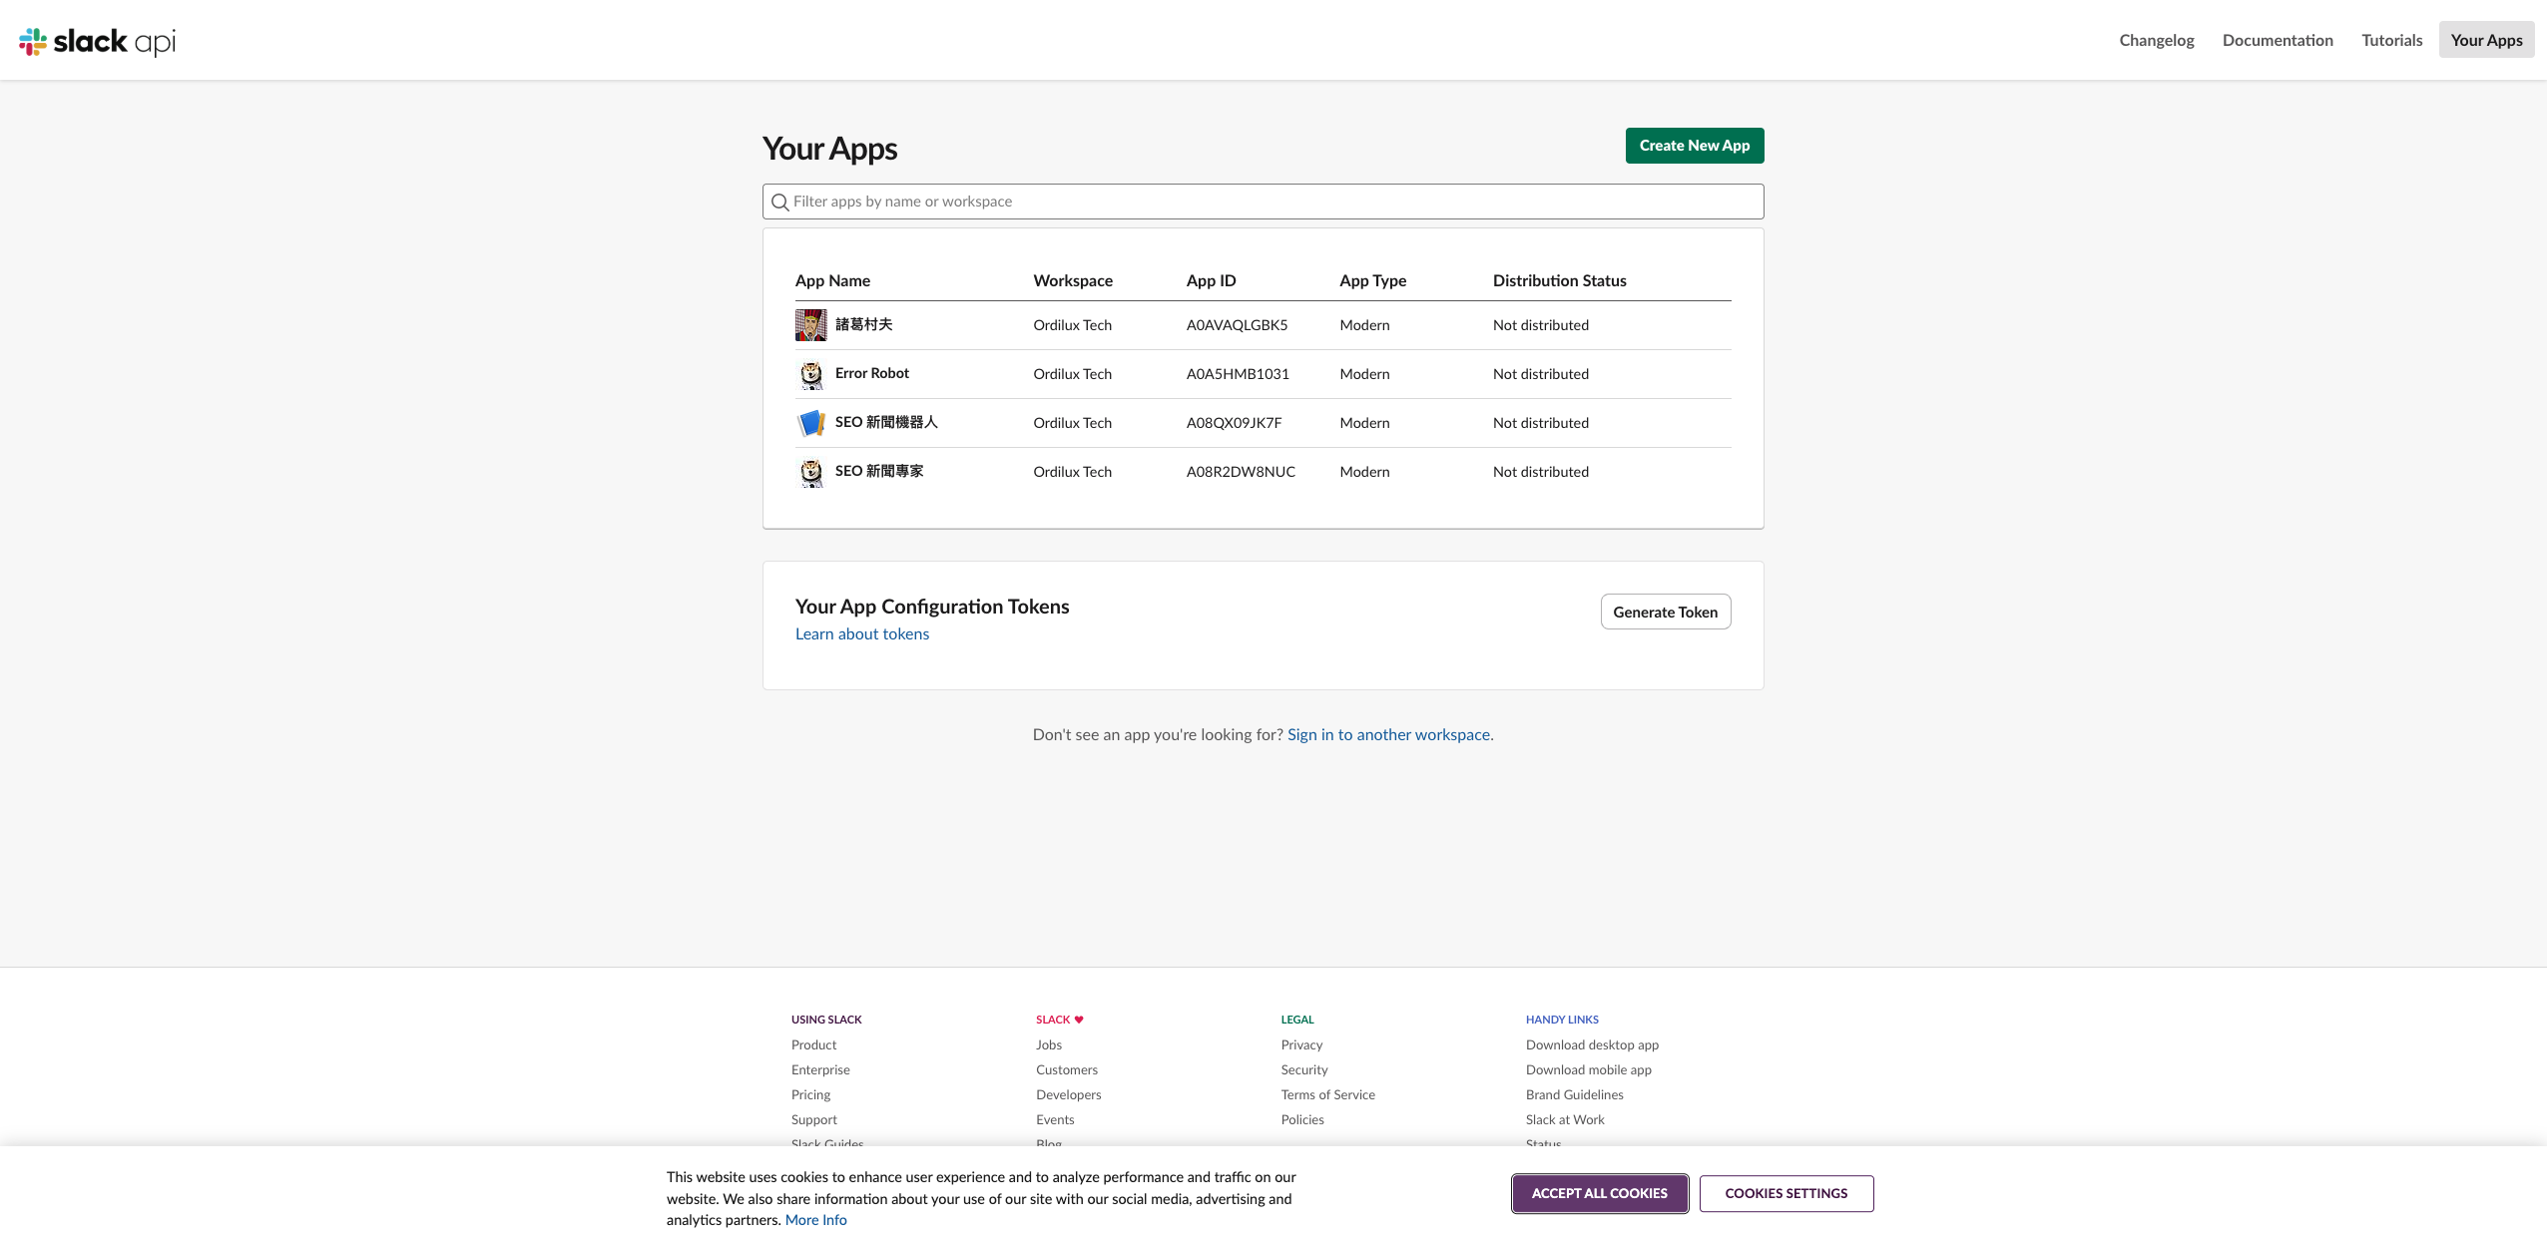Open the More Info cookie link
2547x1241 pixels.
click(815, 1220)
